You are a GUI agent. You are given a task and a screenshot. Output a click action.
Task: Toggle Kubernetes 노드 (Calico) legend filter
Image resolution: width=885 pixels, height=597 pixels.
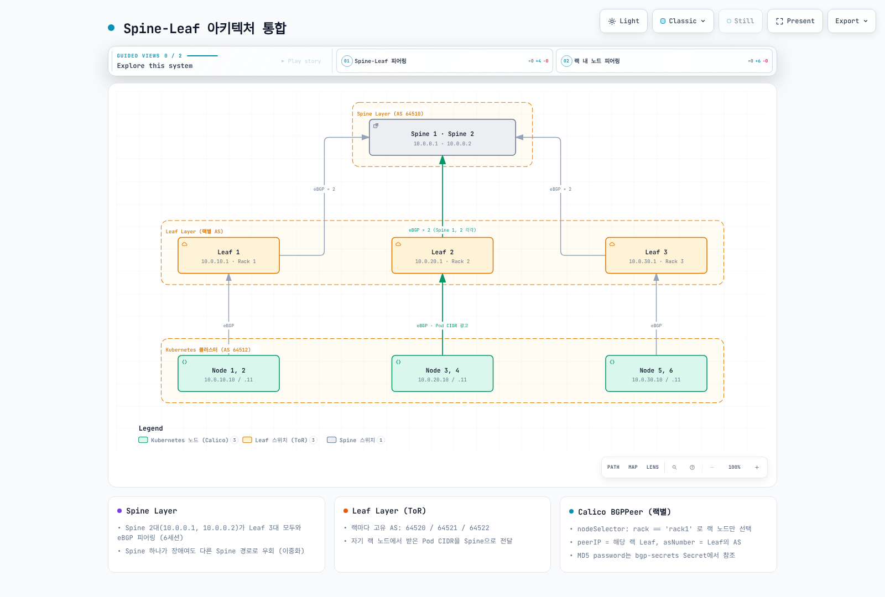coord(188,440)
